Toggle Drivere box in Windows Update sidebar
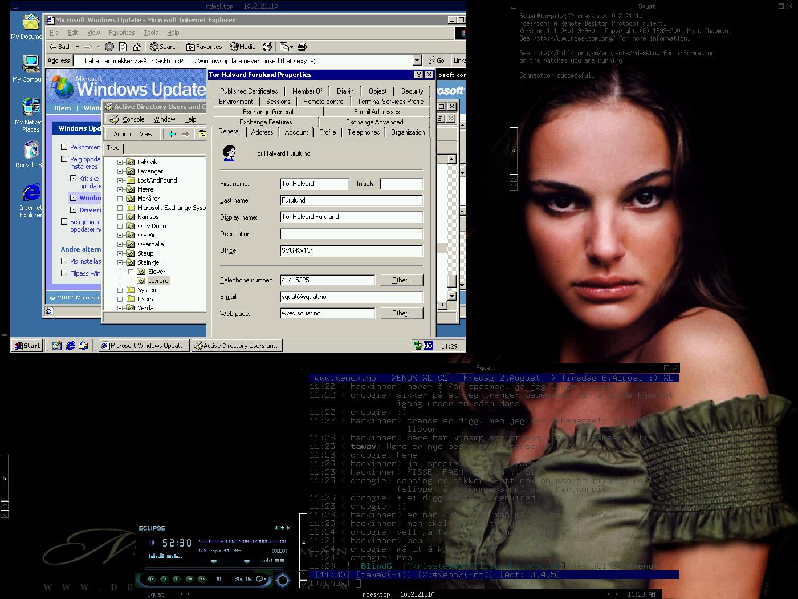The width and height of the screenshot is (798, 599). [x=74, y=210]
